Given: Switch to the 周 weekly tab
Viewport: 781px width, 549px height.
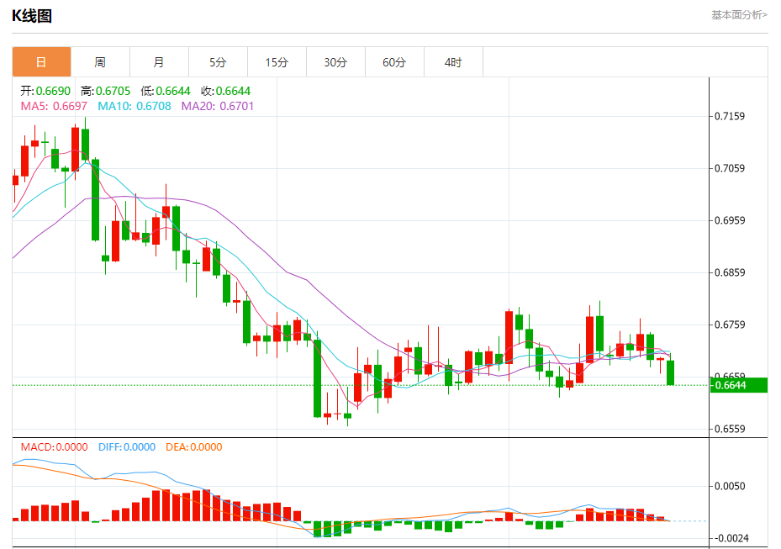Looking at the screenshot, I should pyautogui.click(x=100, y=62).
